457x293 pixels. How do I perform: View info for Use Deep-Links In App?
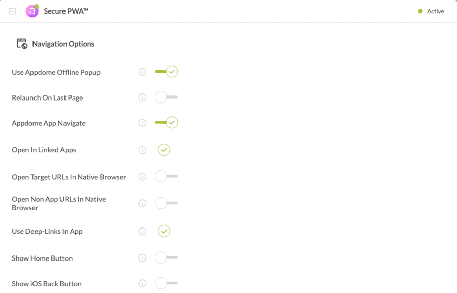(x=142, y=231)
